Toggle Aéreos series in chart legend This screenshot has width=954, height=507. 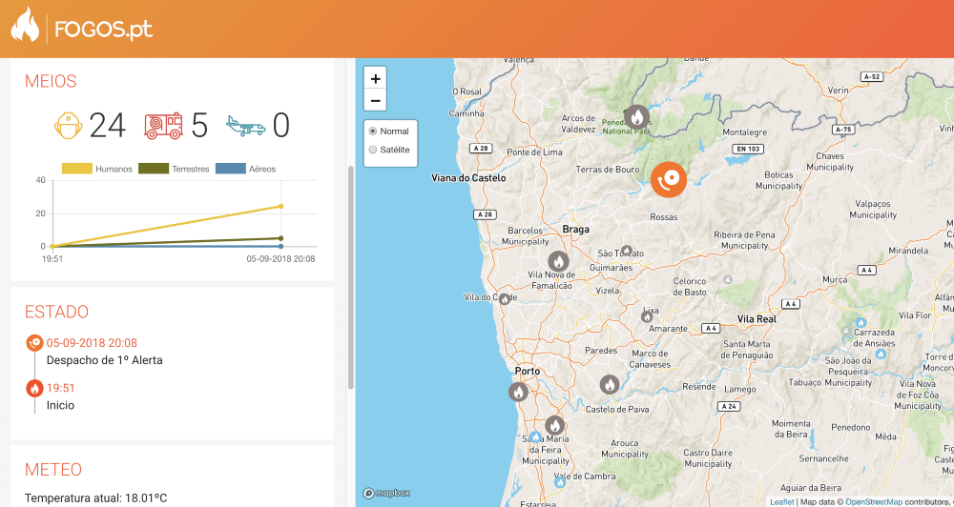point(246,169)
